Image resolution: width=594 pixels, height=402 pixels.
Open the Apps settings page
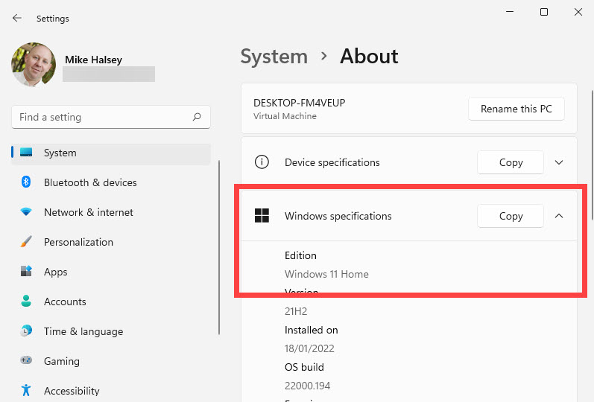coord(110,272)
